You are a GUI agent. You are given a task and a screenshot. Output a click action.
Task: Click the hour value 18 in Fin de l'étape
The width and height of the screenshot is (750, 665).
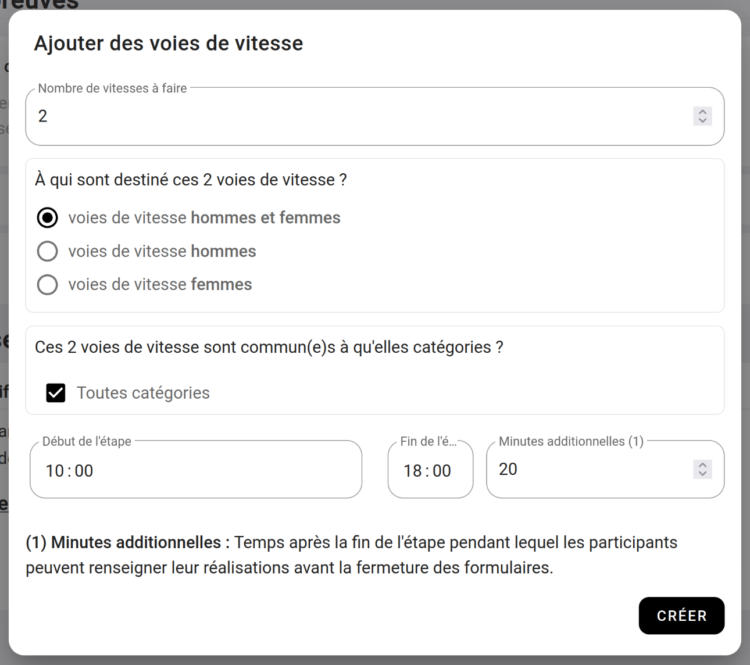[x=413, y=471]
